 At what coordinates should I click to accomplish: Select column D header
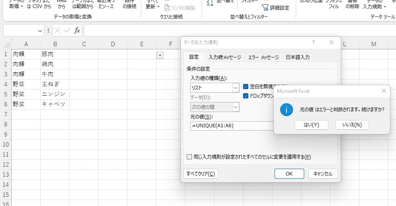click(113, 44)
